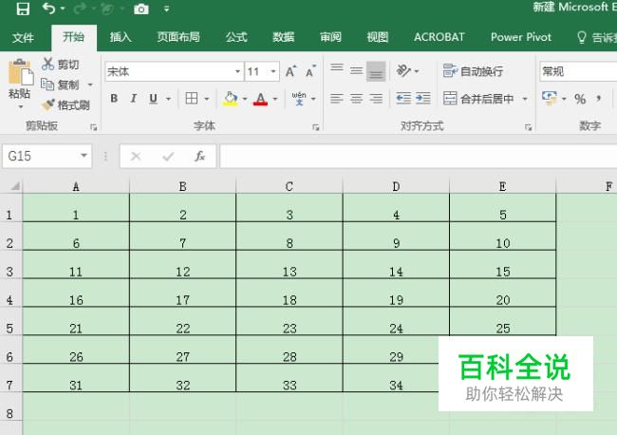
Task: Click the Middle Align icon
Action: tap(357, 71)
